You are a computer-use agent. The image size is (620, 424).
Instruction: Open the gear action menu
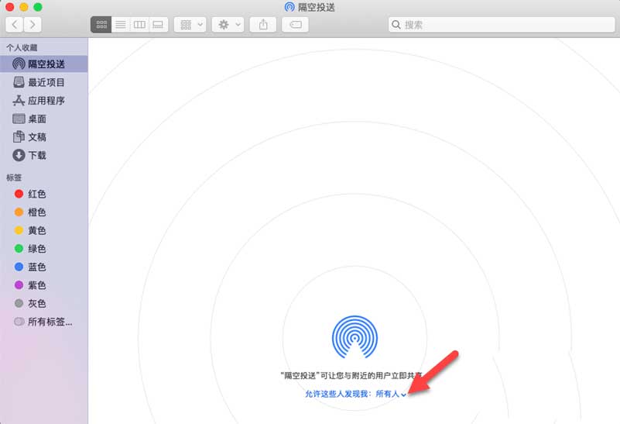[228, 25]
